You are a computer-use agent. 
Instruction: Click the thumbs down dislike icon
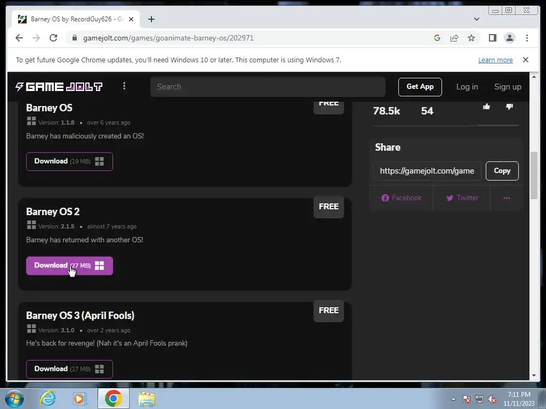(509, 107)
